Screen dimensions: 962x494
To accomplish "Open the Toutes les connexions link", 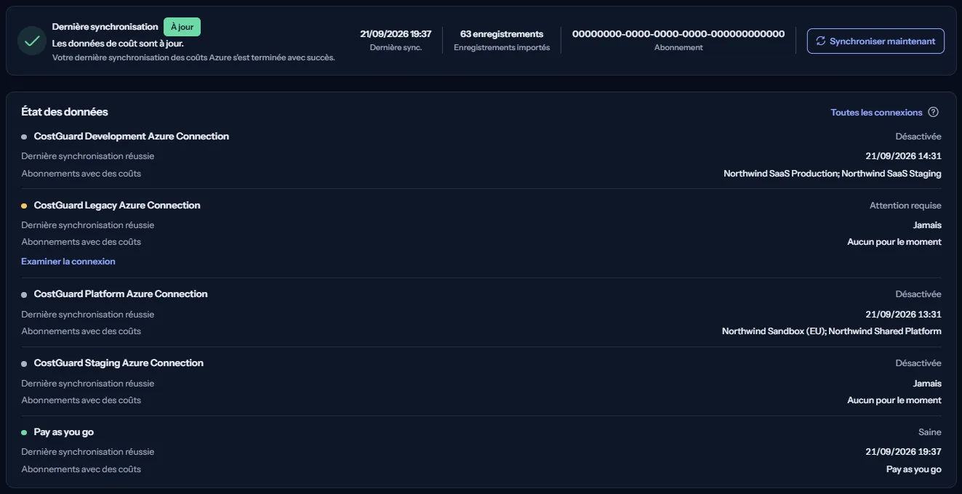I will tap(876, 112).
